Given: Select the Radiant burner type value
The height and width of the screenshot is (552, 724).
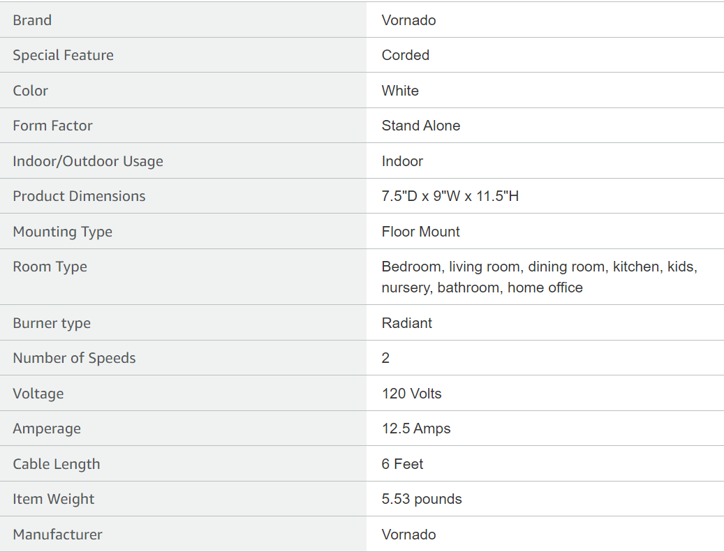Looking at the screenshot, I should pos(407,323).
